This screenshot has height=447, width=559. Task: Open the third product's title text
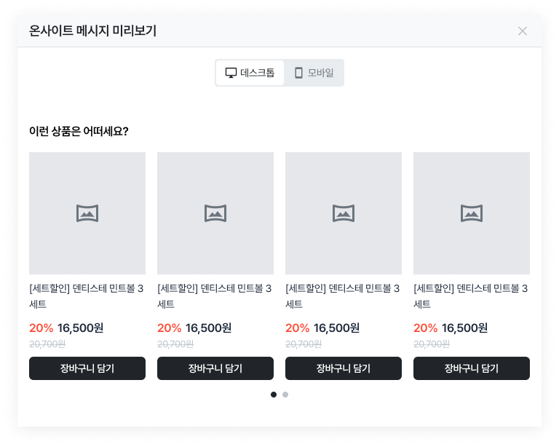(x=343, y=296)
